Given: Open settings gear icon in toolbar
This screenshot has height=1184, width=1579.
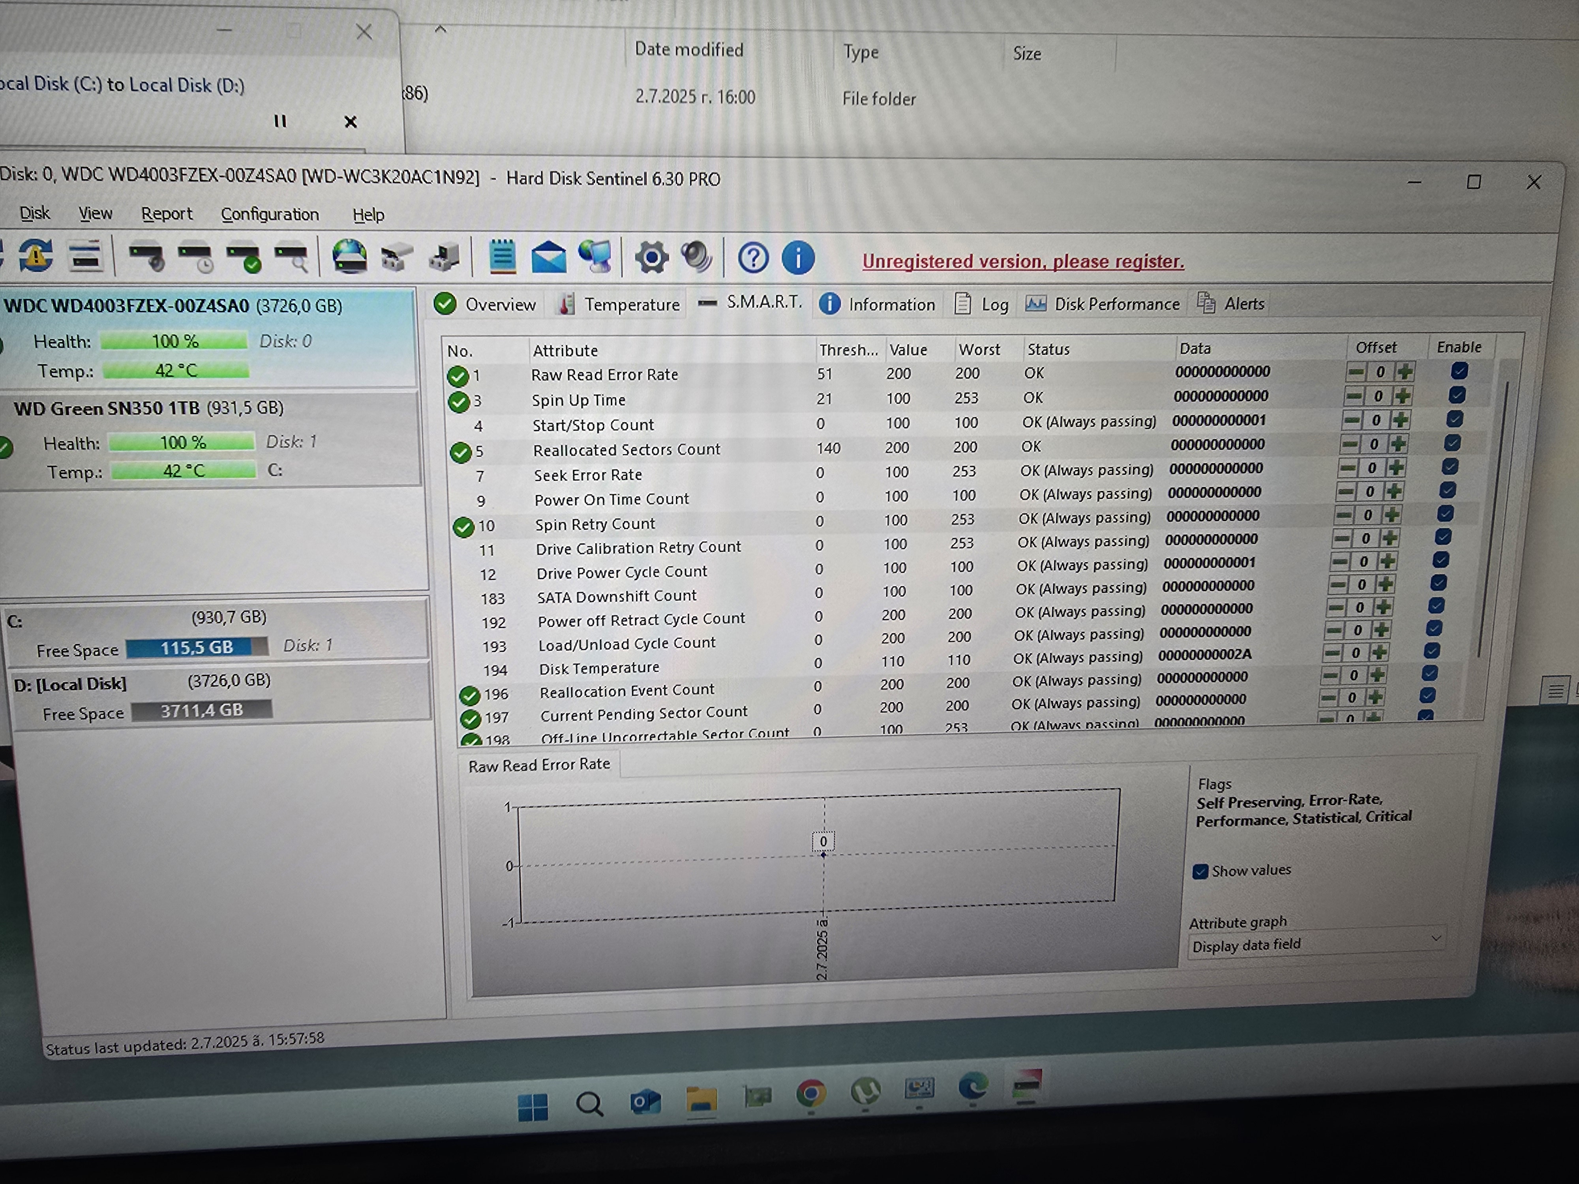Looking at the screenshot, I should click(x=651, y=258).
